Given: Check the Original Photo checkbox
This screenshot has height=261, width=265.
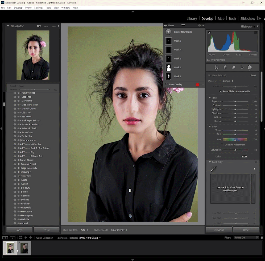Looking at the screenshot, I should 209,60.
